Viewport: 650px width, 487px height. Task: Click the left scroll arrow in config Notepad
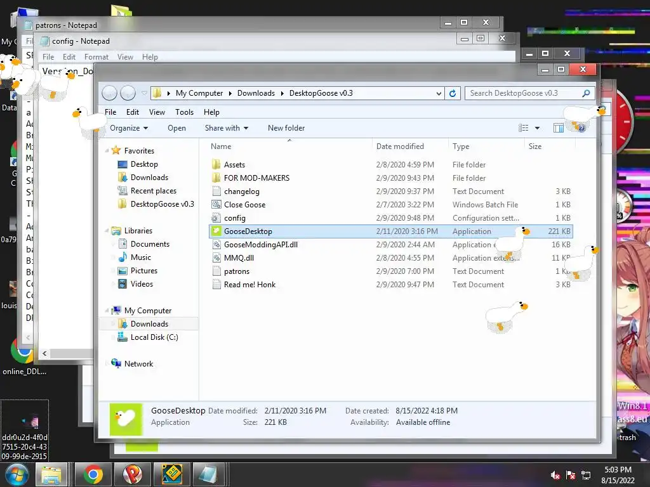(44, 354)
